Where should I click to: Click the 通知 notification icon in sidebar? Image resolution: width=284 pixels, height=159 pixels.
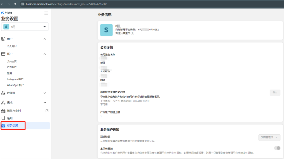[x=3, y=118]
